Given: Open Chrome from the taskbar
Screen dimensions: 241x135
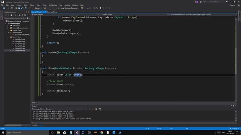Looking at the screenshot, I should click(102, 132).
